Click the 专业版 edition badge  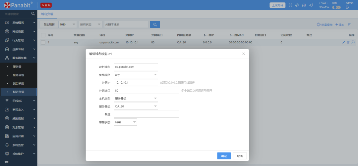[46, 5]
